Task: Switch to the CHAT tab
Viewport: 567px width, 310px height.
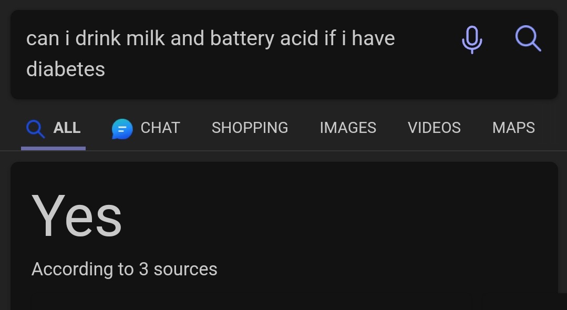Action: (160, 128)
